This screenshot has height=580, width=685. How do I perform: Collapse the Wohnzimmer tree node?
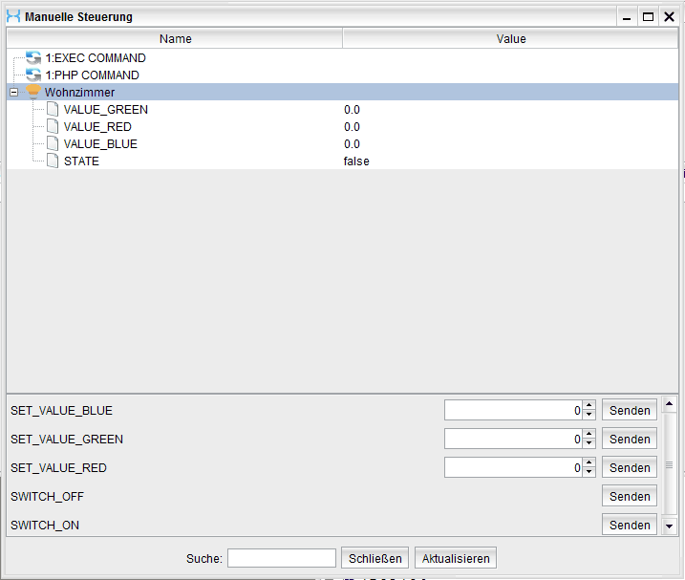[x=13, y=93]
